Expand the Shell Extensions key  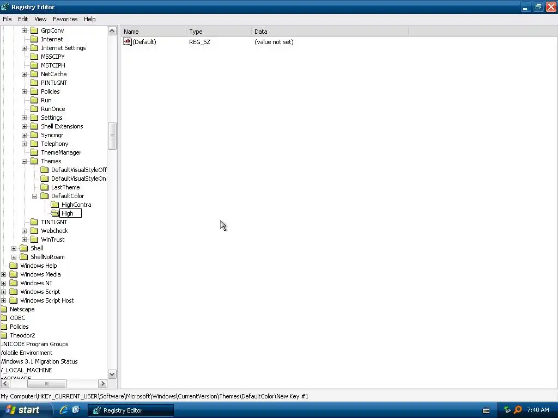pyautogui.click(x=24, y=126)
